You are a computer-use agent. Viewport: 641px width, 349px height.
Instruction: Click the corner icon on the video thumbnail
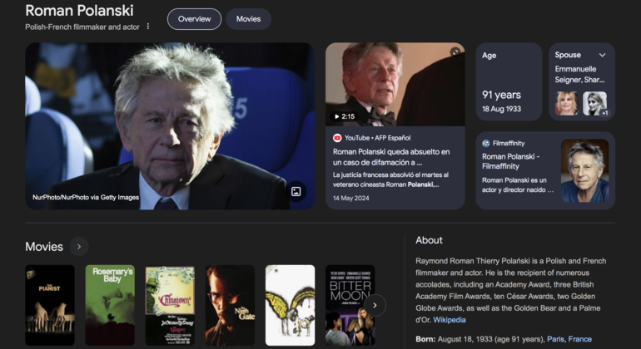click(x=455, y=52)
